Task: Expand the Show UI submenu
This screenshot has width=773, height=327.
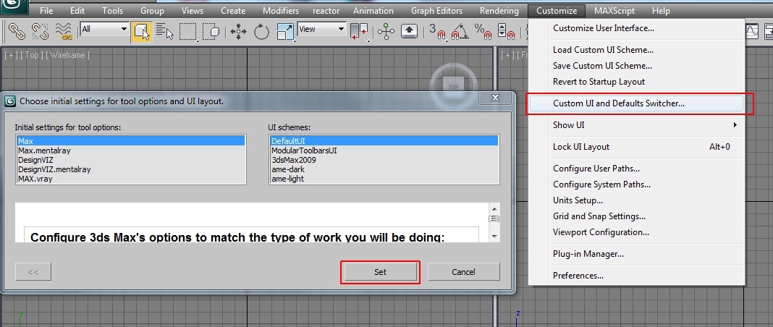Action: (636, 125)
